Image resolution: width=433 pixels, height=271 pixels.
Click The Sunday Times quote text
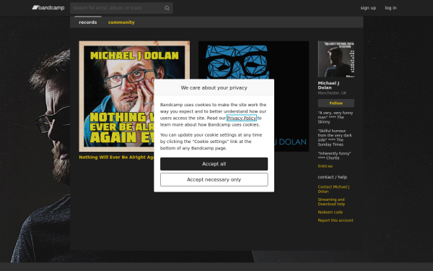pos(335,138)
